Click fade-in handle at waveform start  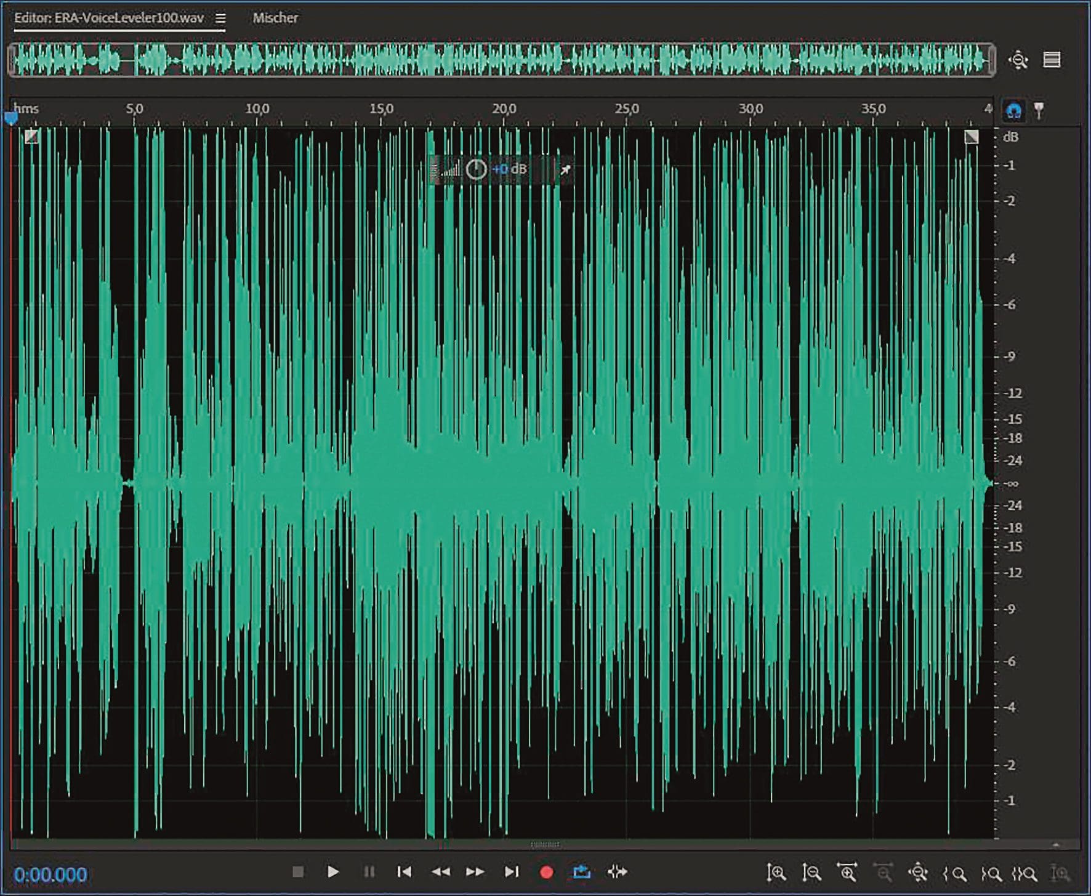tap(31, 136)
